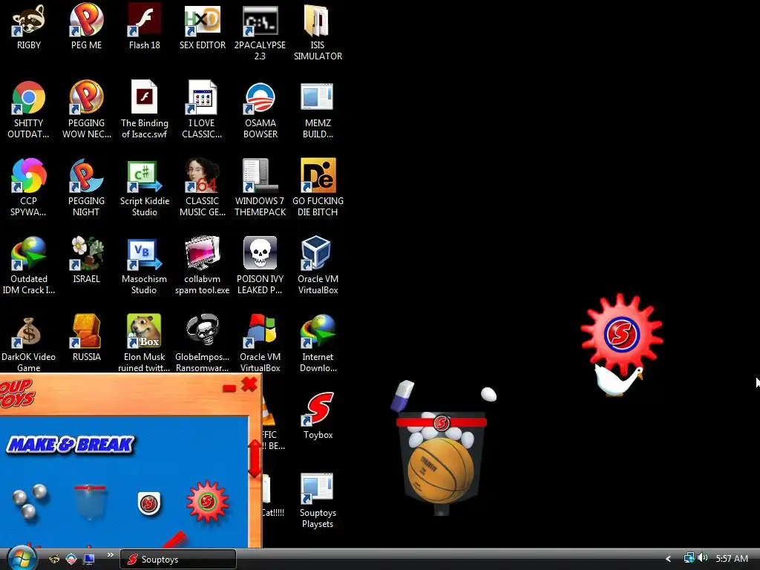This screenshot has height=570, width=760.
Task: Launch Masochism Studio VB shortcut
Action: [144, 265]
